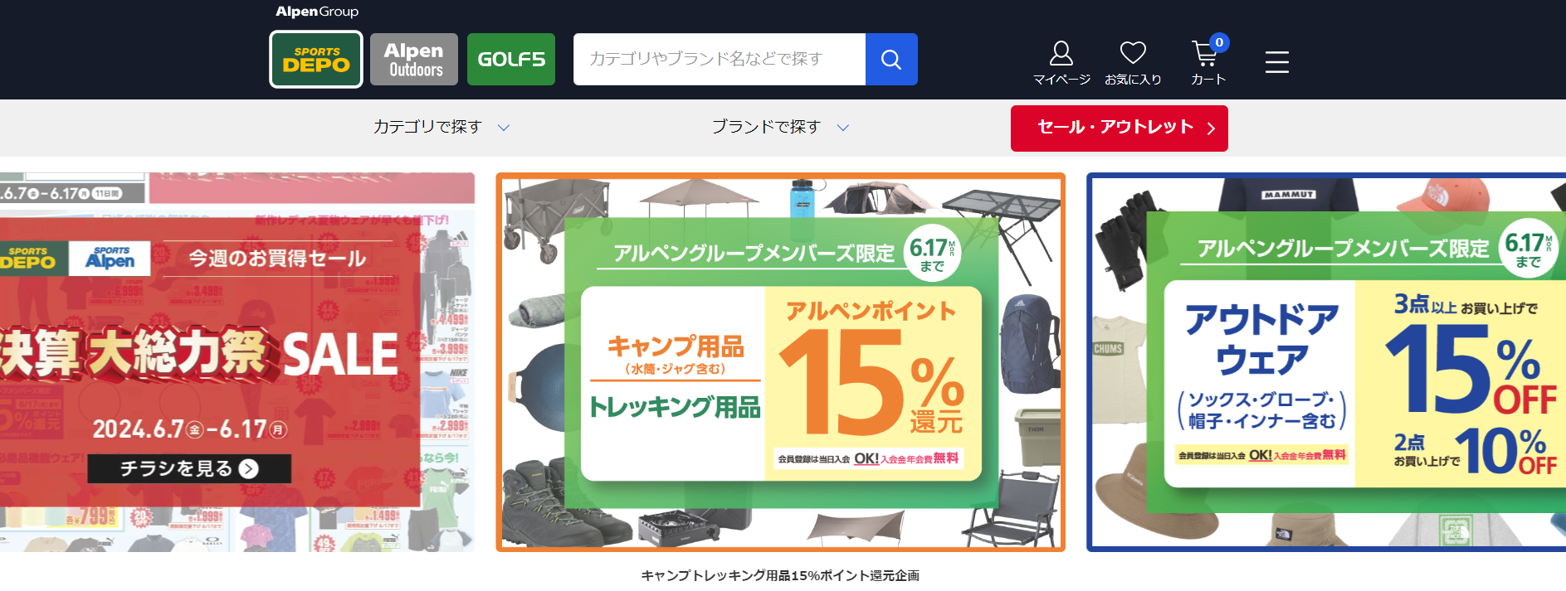This screenshot has width=1566, height=591.
Task: Open the 決算大総力祭 SALE banner
Action: coord(237,362)
